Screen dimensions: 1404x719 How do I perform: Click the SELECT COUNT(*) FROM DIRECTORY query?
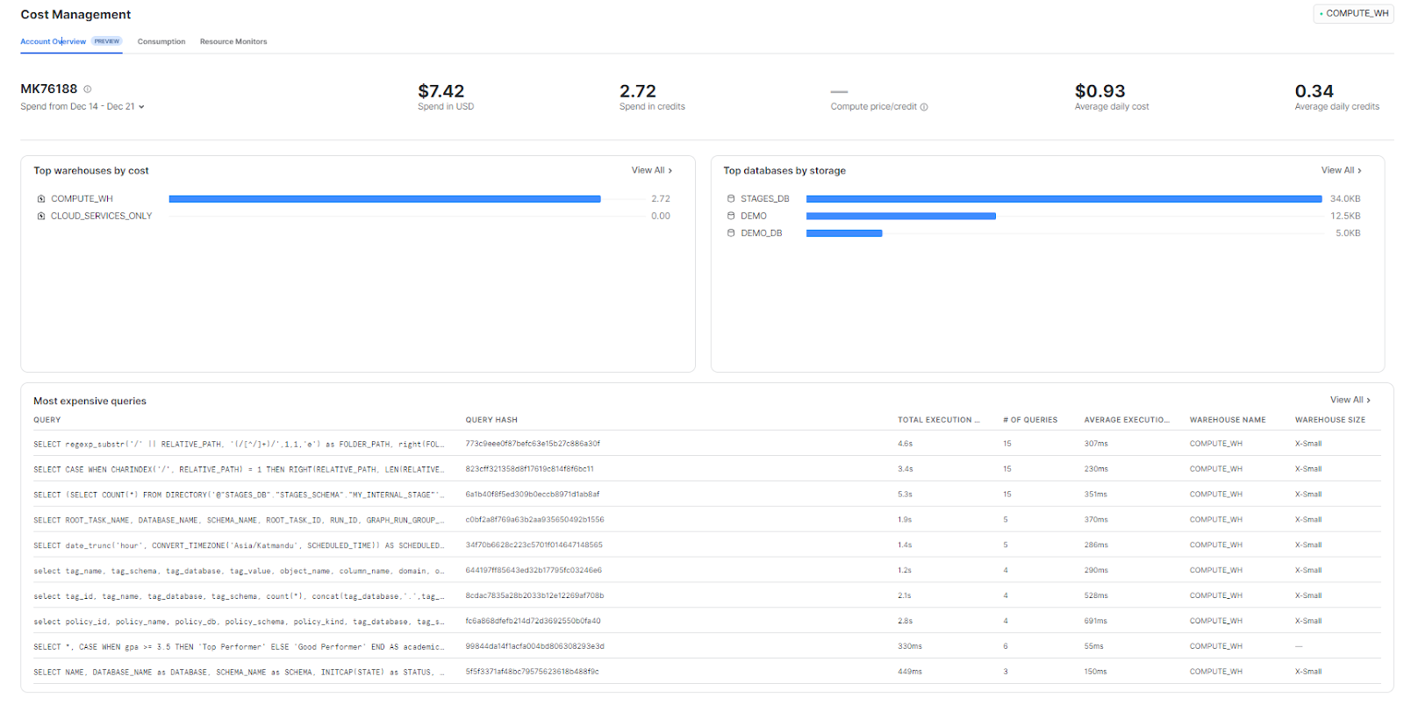(239, 495)
